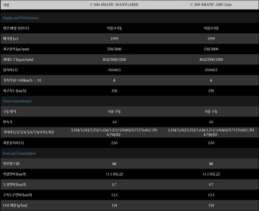259x211 pixels.
Task: Select the 고속도로연비 (km/ℓ) row label
Action: click(17, 195)
